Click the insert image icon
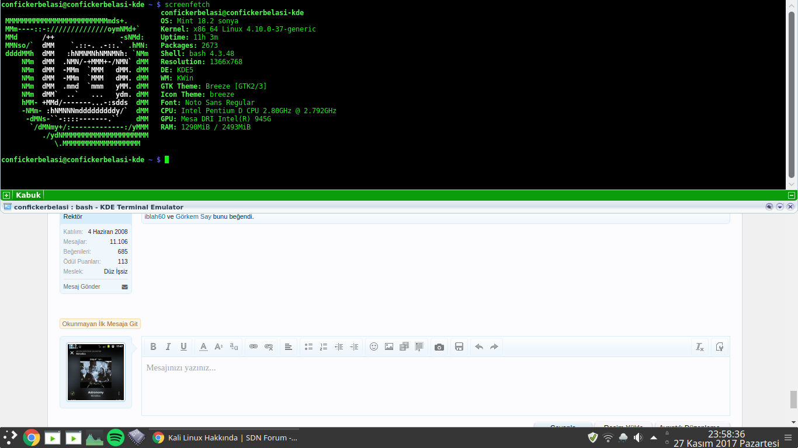The width and height of the screenshot is (798, 448). (x=389, y=346)
